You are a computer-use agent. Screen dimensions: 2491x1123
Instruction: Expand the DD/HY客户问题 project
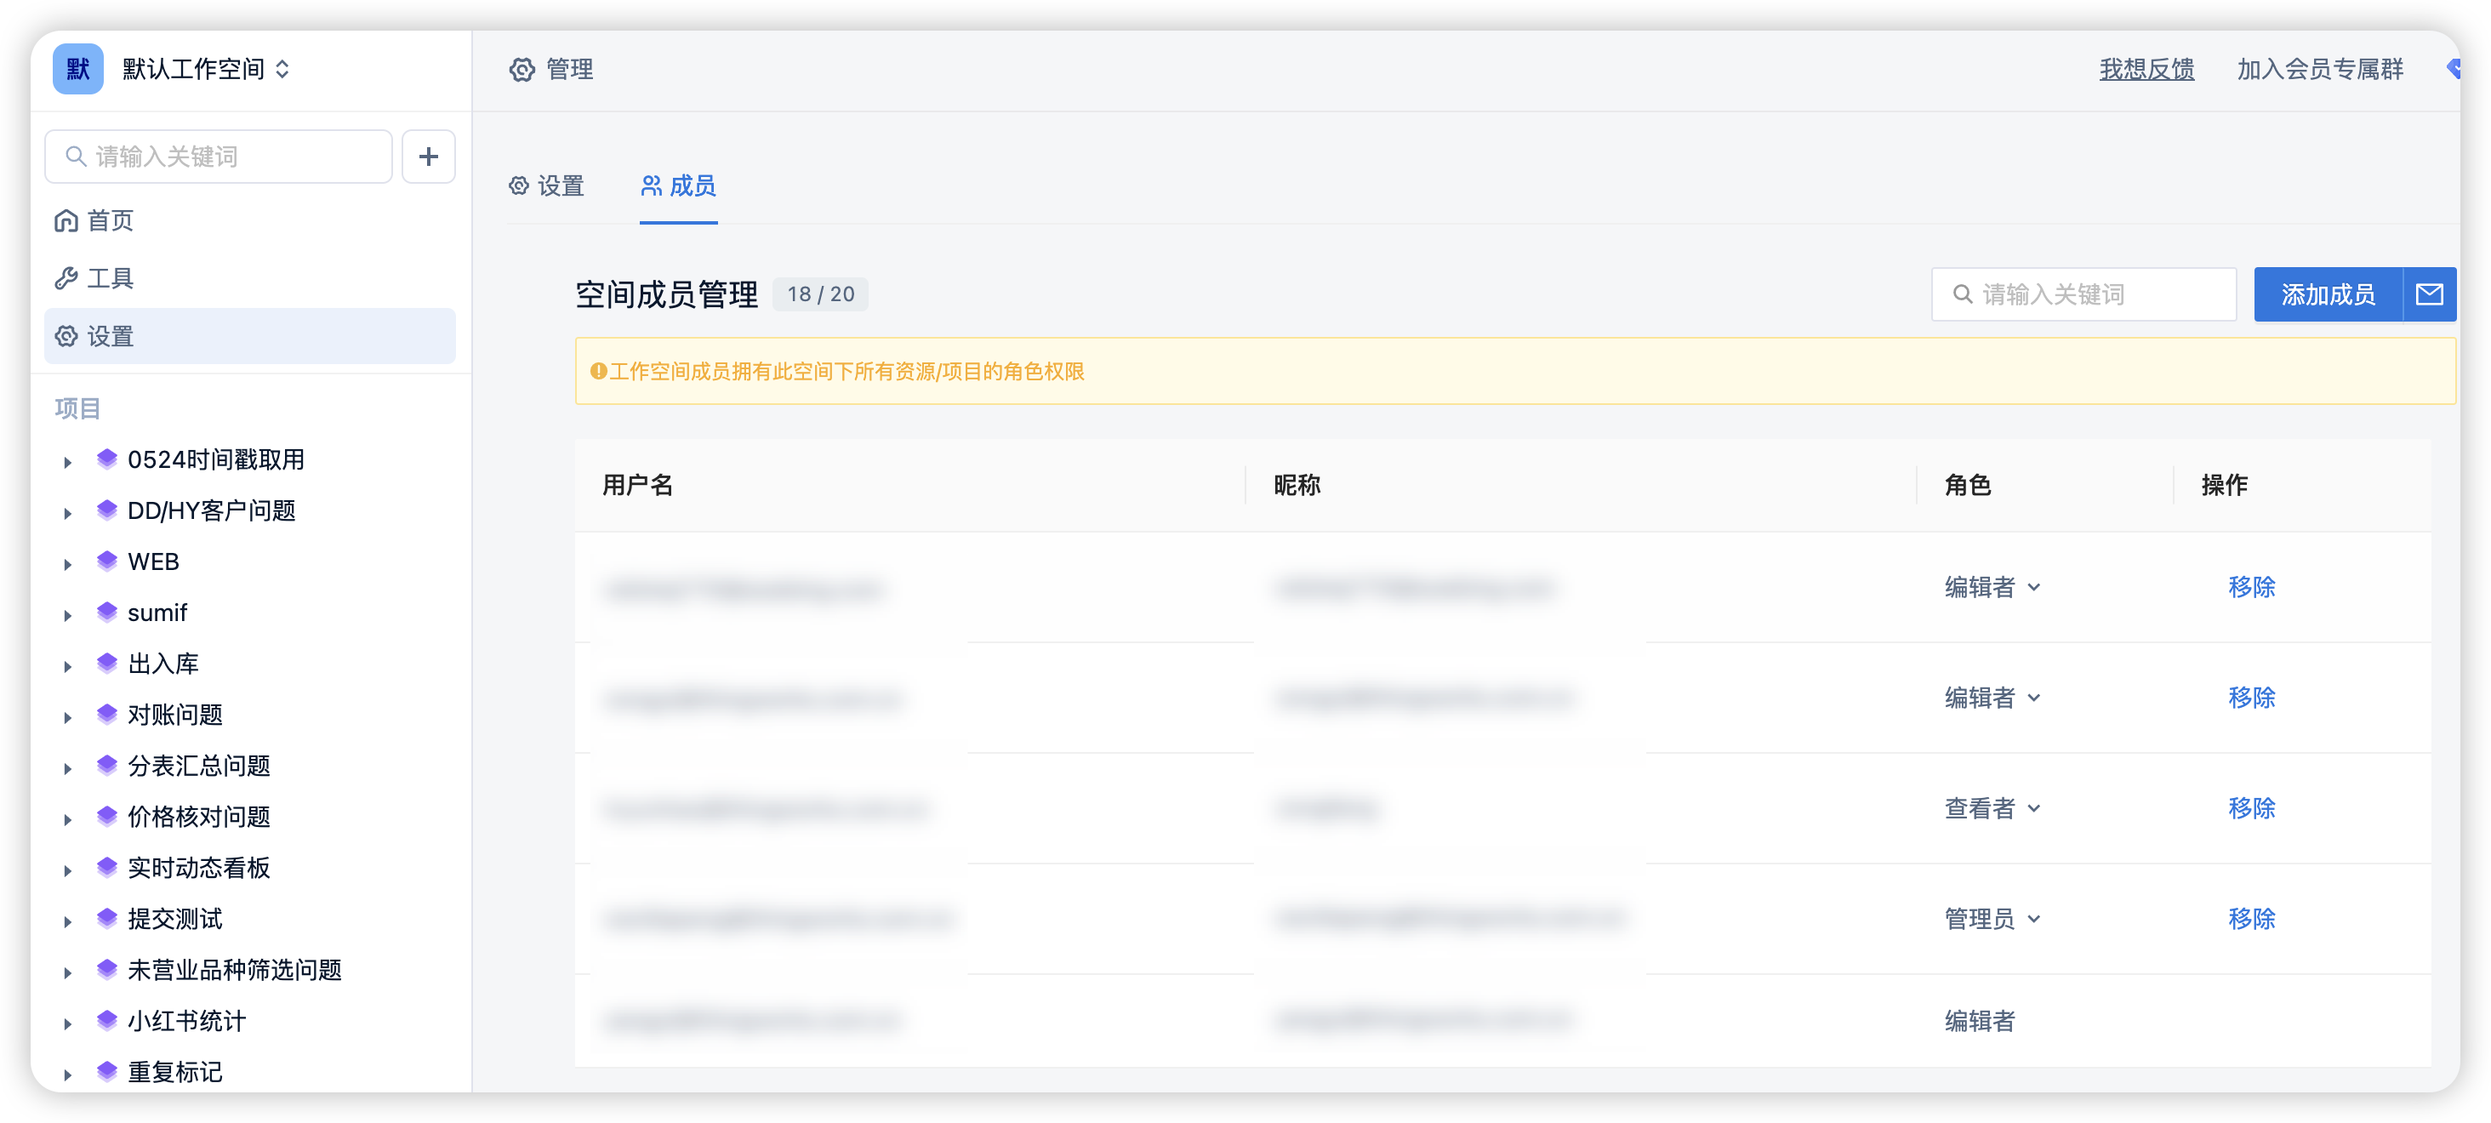tap(68, 513)
